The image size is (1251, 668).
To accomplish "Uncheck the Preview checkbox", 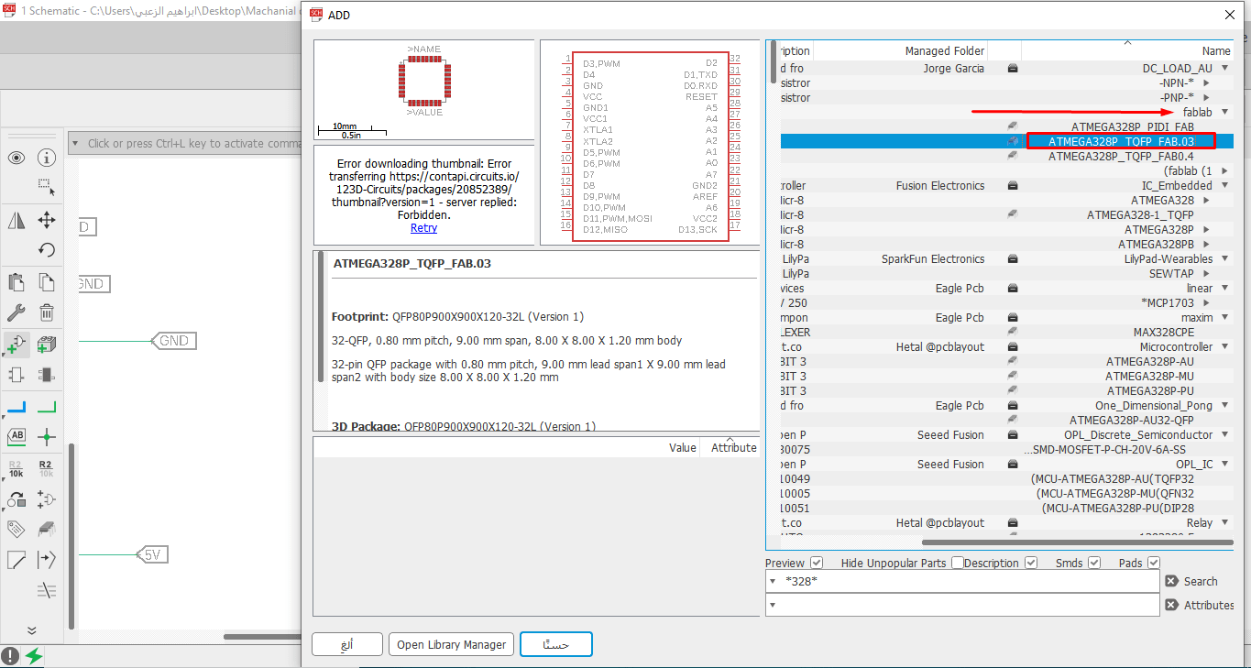I will pos(817,563).
